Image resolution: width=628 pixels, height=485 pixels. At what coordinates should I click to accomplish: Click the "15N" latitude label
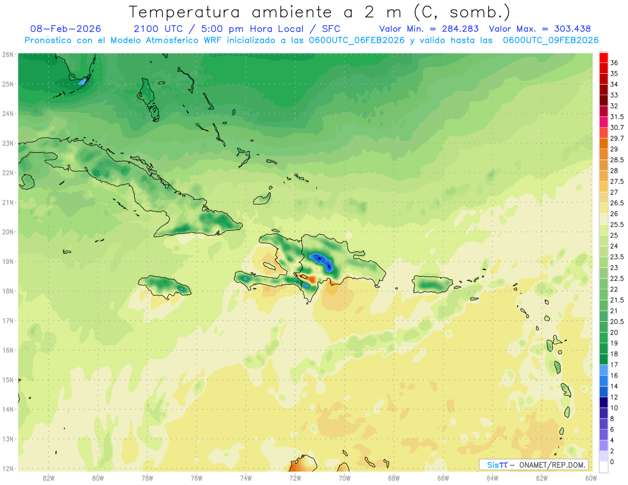[7, 379]
